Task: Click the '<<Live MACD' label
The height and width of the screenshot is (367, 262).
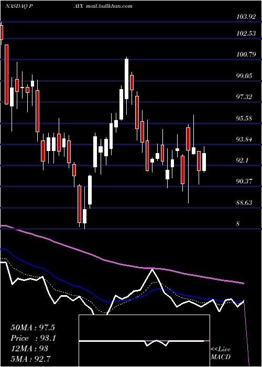Action: tap(221, 353)
